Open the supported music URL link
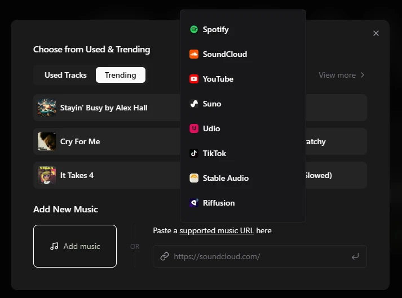 pyautogui.click(x=217, y=230)
